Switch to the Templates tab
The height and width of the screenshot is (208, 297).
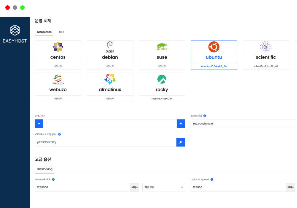[x=44, y=32]
